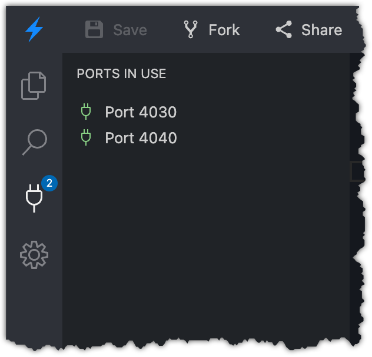Select the Port 4030 entry
This screenshot has height=357, width=372.
141,112
